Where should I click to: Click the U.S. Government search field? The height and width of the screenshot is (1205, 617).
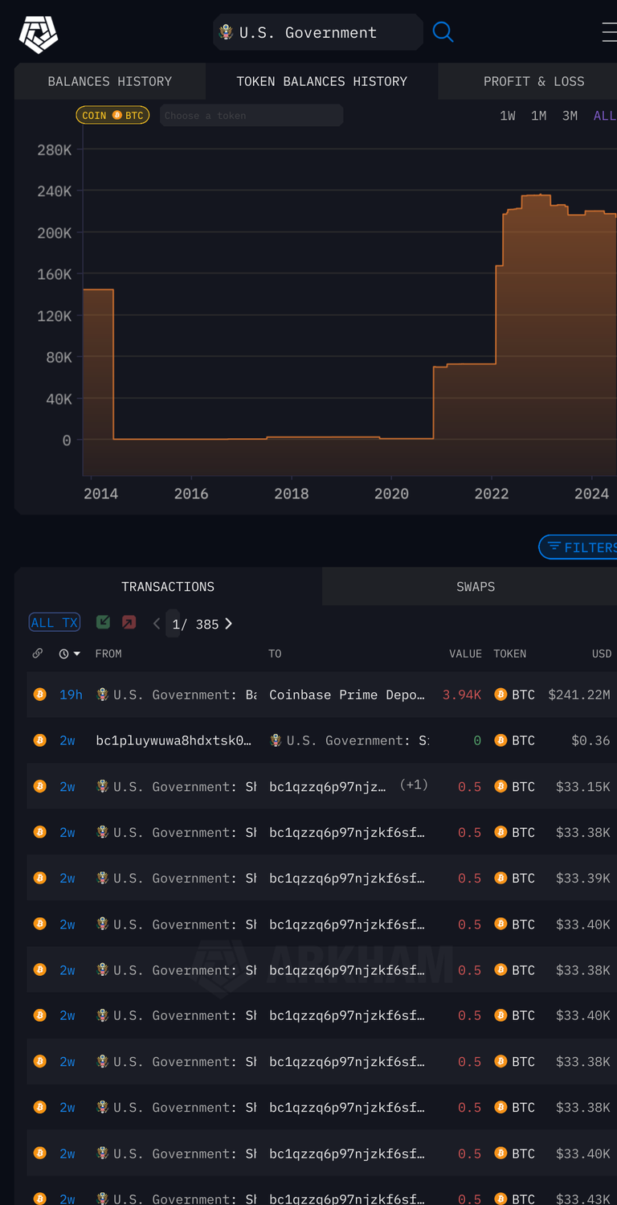(318, 32)
